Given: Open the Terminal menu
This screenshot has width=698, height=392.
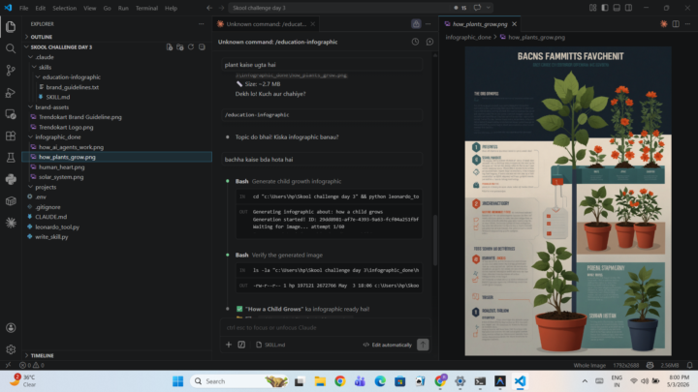Looking at the screenshot, I should click(x=146, y=8).
